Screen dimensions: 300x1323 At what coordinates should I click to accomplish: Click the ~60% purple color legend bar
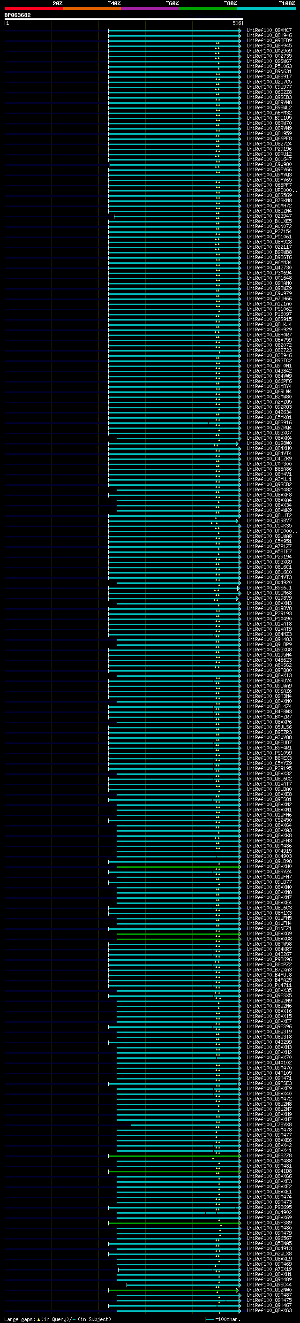(150, 8)
